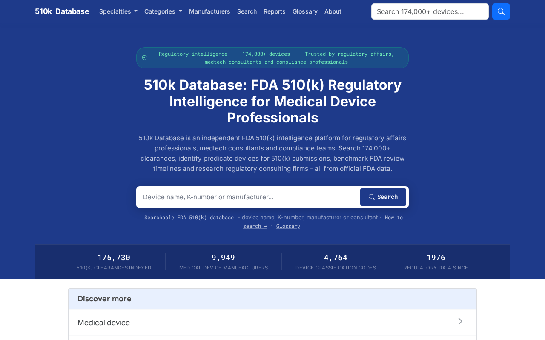Image resolution: width=545 pixels, height=340 pixels.
Task: Click the 175,730 clearances indexed stat
Action: [114, 262]
